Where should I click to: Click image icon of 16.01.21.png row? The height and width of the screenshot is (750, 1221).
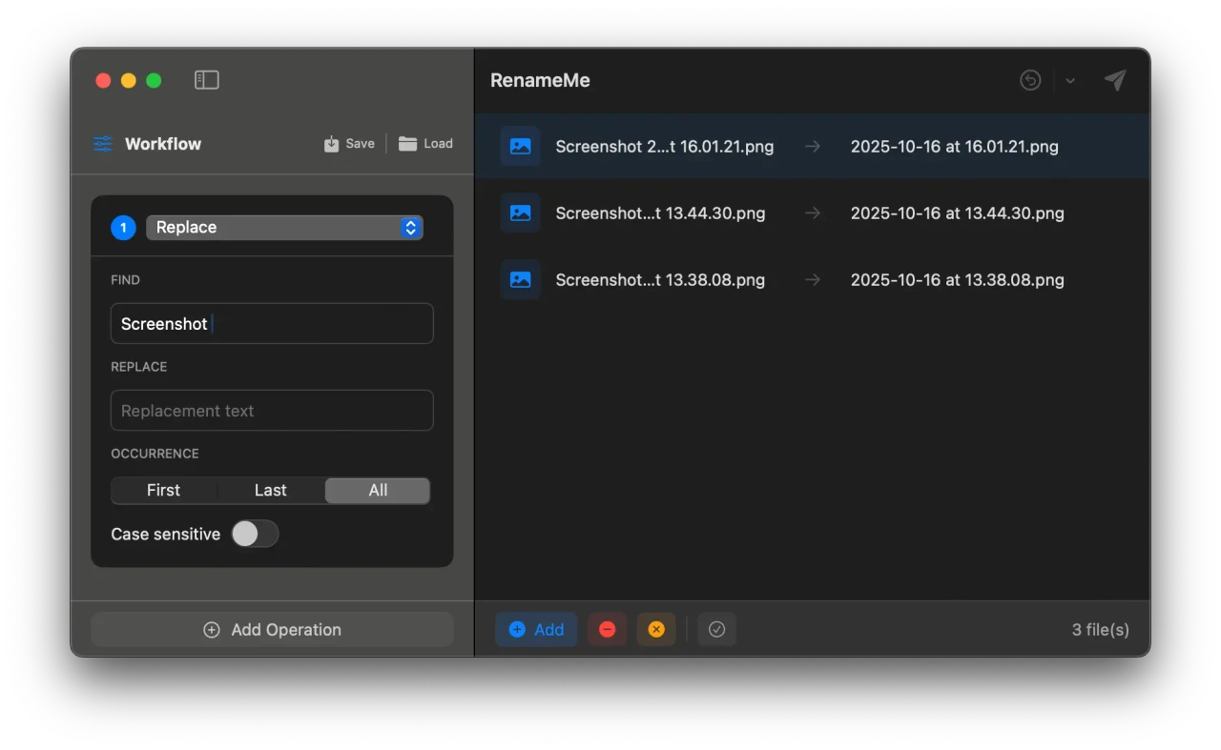pos(520,146)
